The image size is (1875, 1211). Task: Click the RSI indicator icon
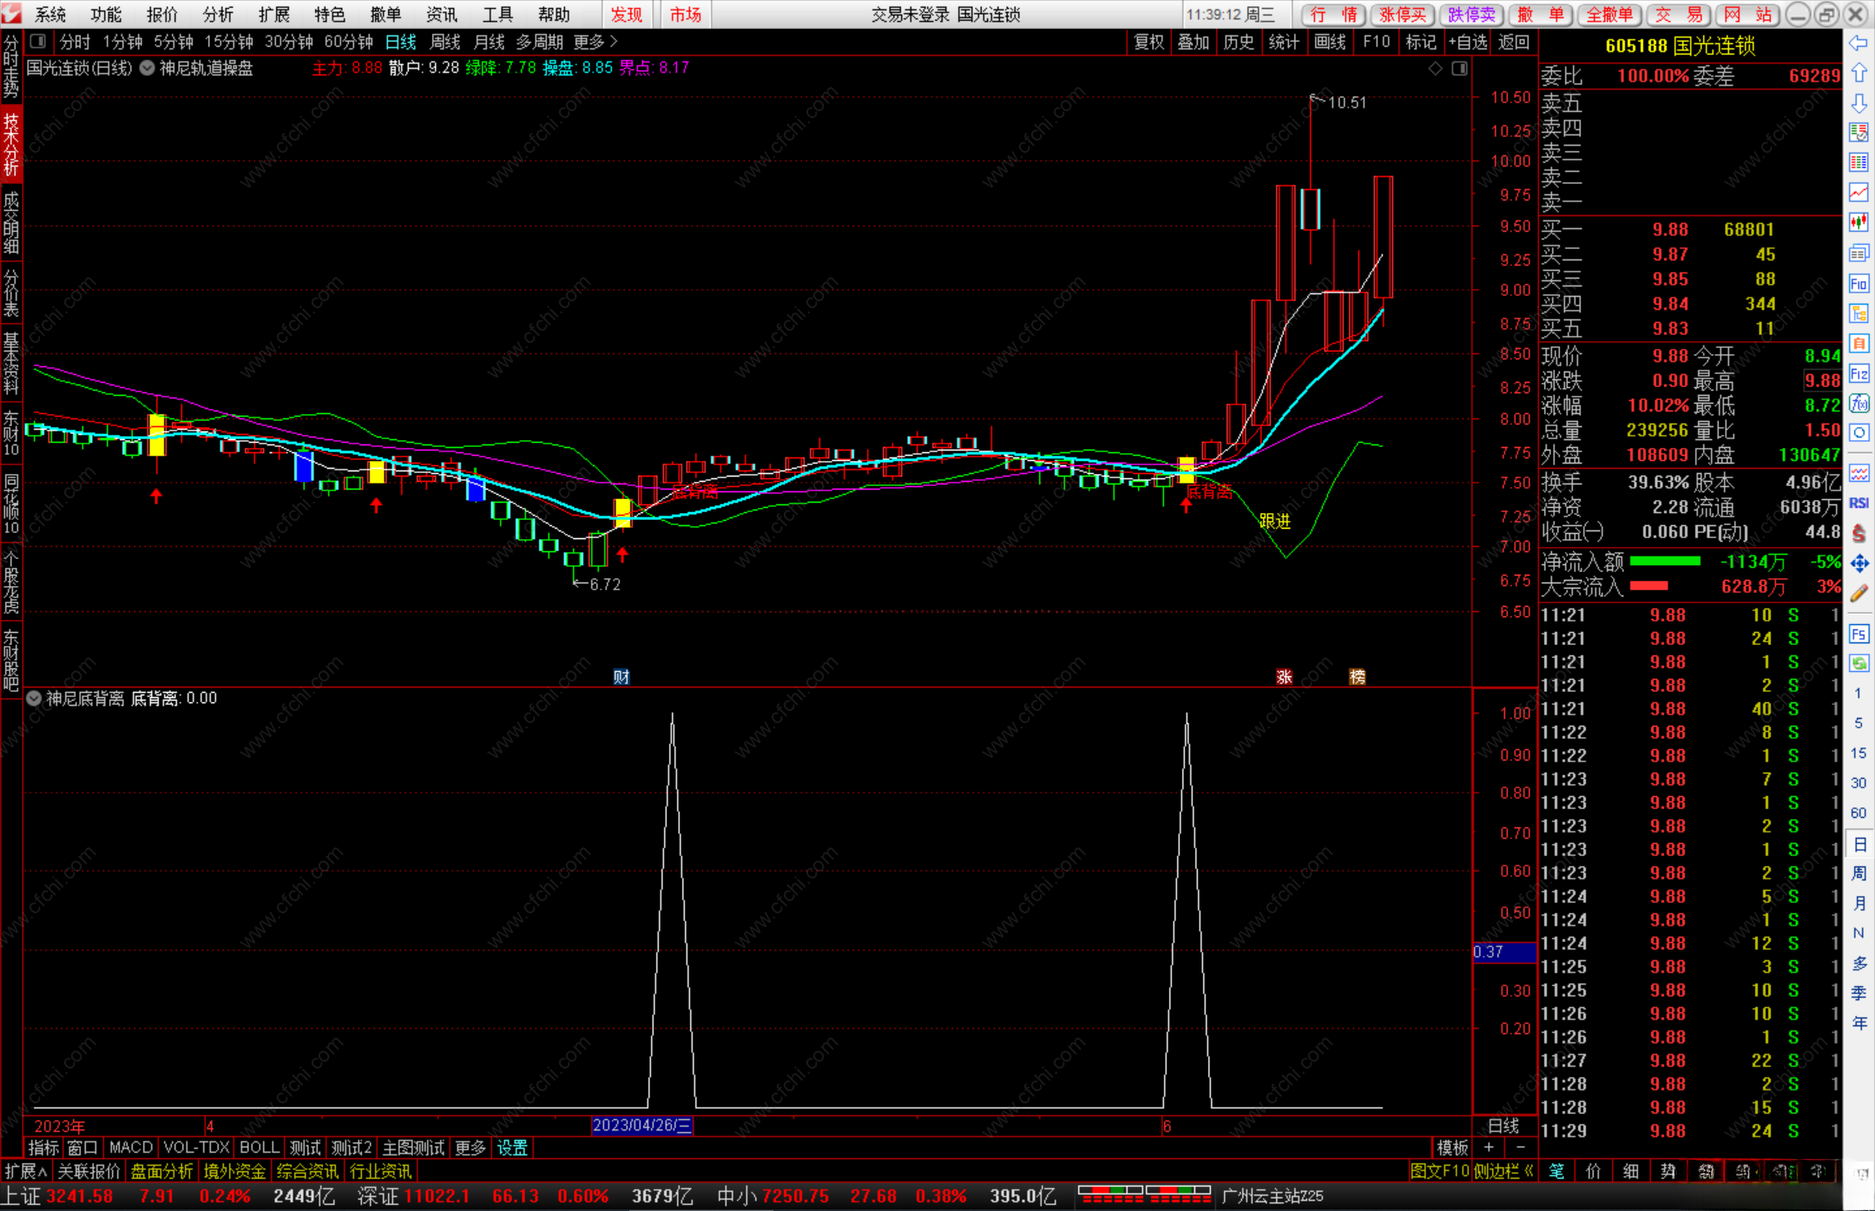point(1859,503)
